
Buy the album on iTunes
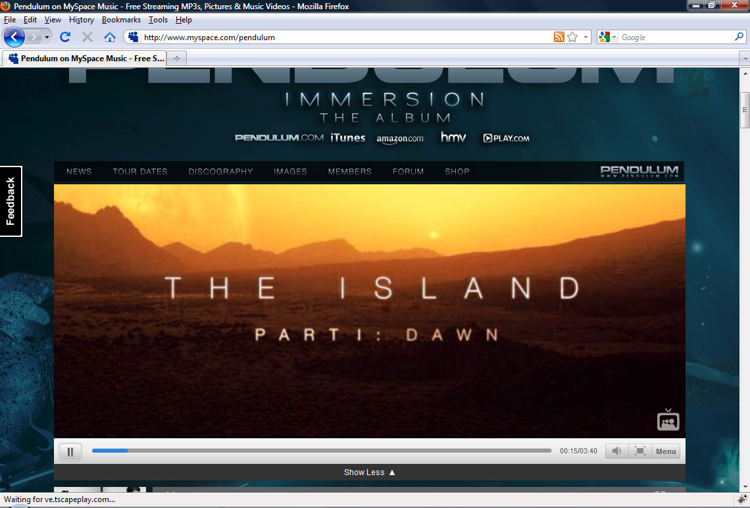click(348, 138)
